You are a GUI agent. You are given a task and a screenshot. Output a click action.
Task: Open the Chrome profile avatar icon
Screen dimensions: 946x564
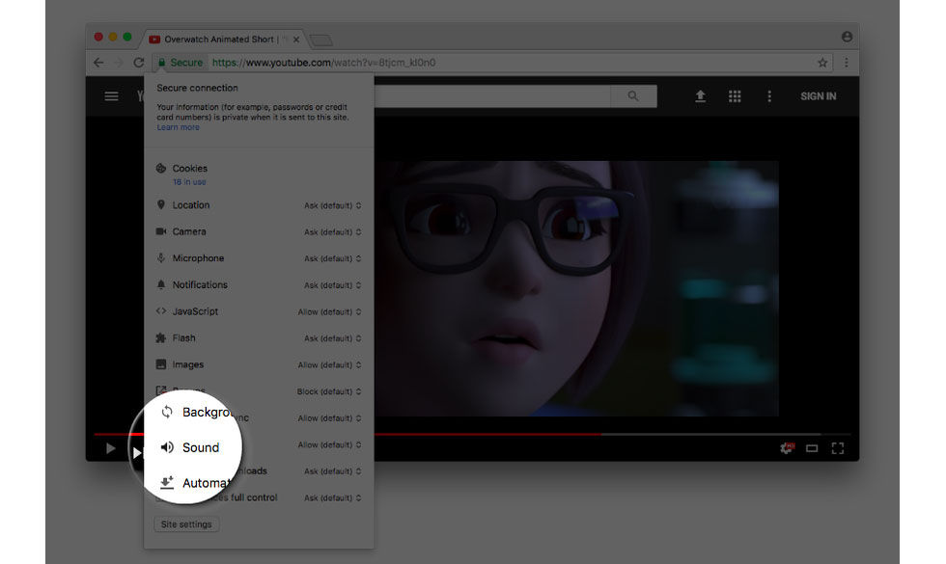[848, 37]
